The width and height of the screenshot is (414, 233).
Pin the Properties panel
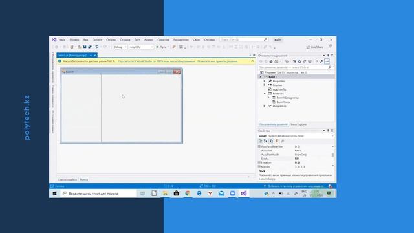328,131
